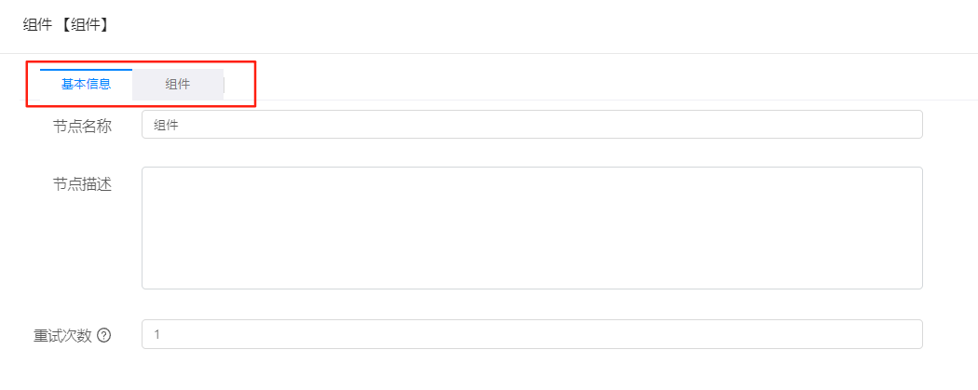Switch to the 组件 tab
978x390 pixels.
(x=178, y=85)
